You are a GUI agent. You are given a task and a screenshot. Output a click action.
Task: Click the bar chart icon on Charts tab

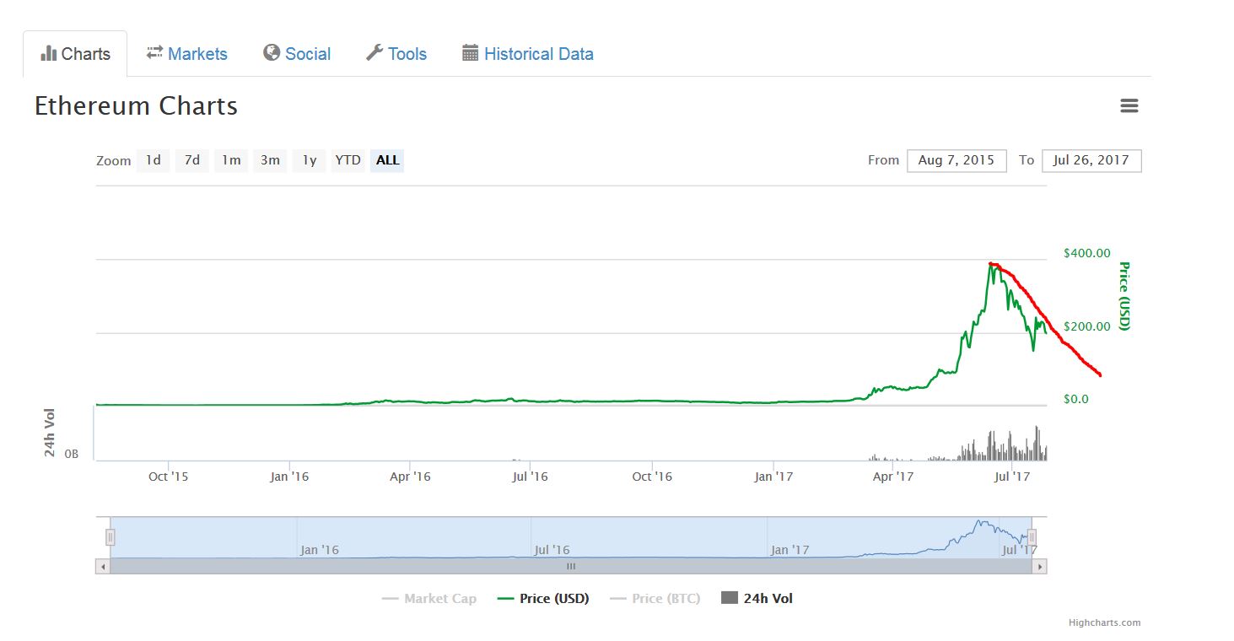click(x=50, y=53)
